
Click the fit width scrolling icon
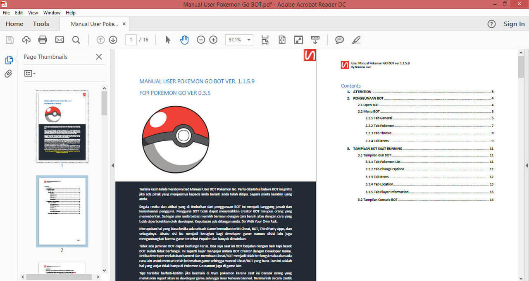(265, 40)
